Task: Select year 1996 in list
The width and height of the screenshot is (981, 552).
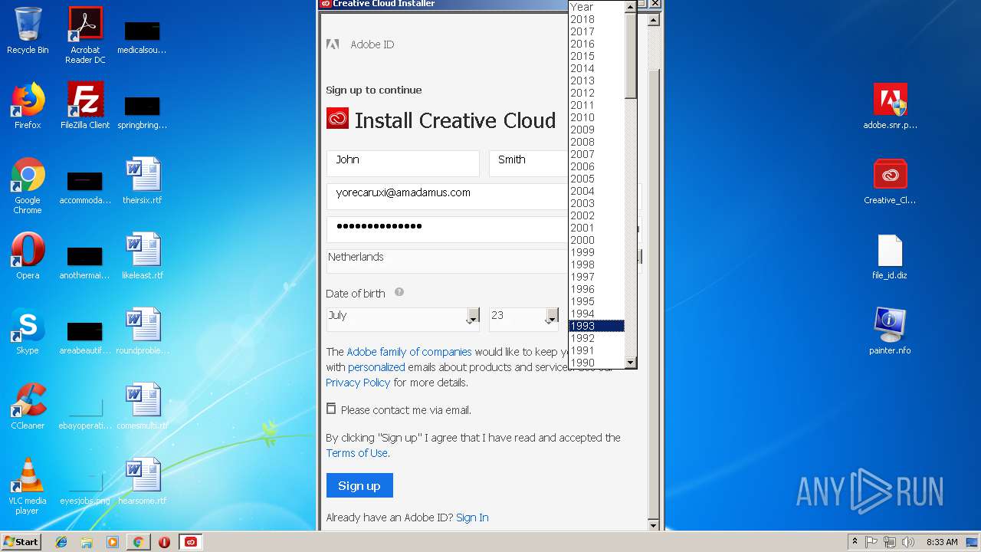Action: (x=597, y=289)
